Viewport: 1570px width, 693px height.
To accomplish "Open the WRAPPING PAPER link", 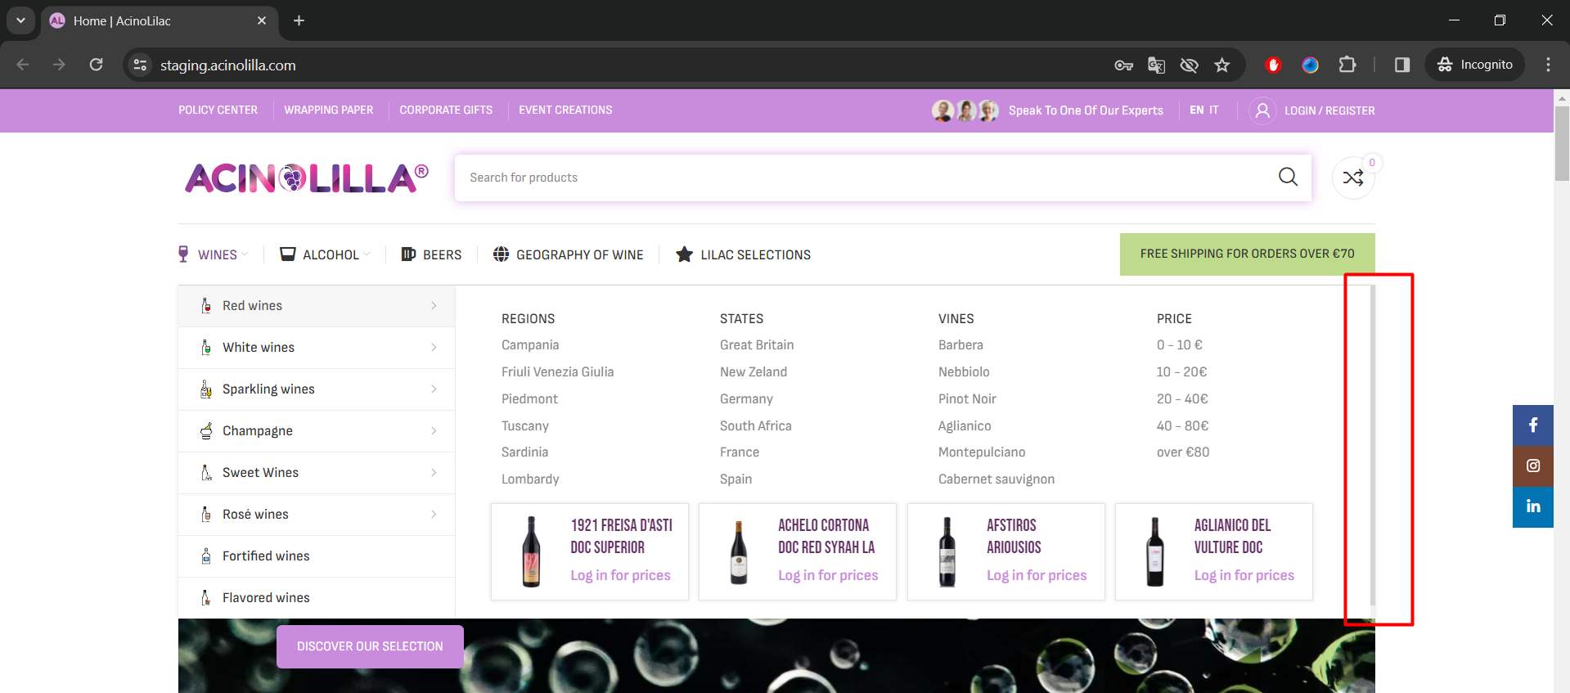I will [x=329, y=110].
